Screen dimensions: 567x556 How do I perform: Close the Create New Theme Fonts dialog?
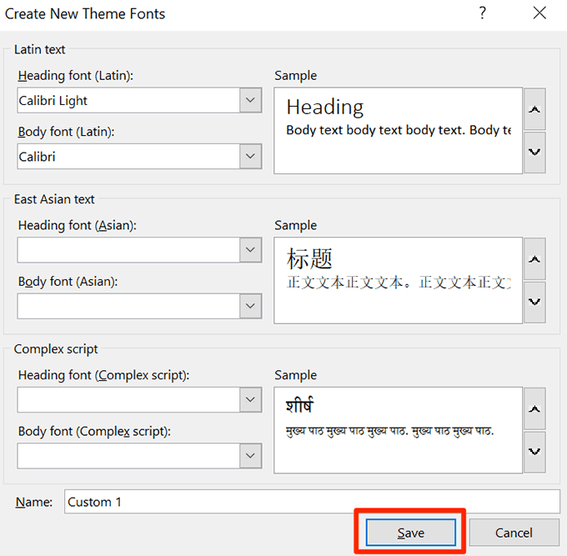539,14
